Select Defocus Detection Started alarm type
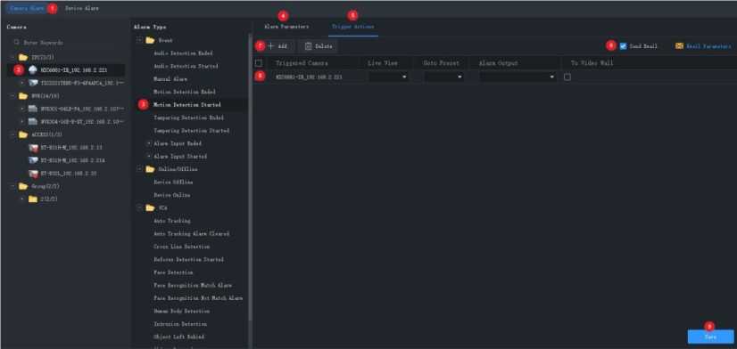This screenshot has height=349, width=737. 188,259
